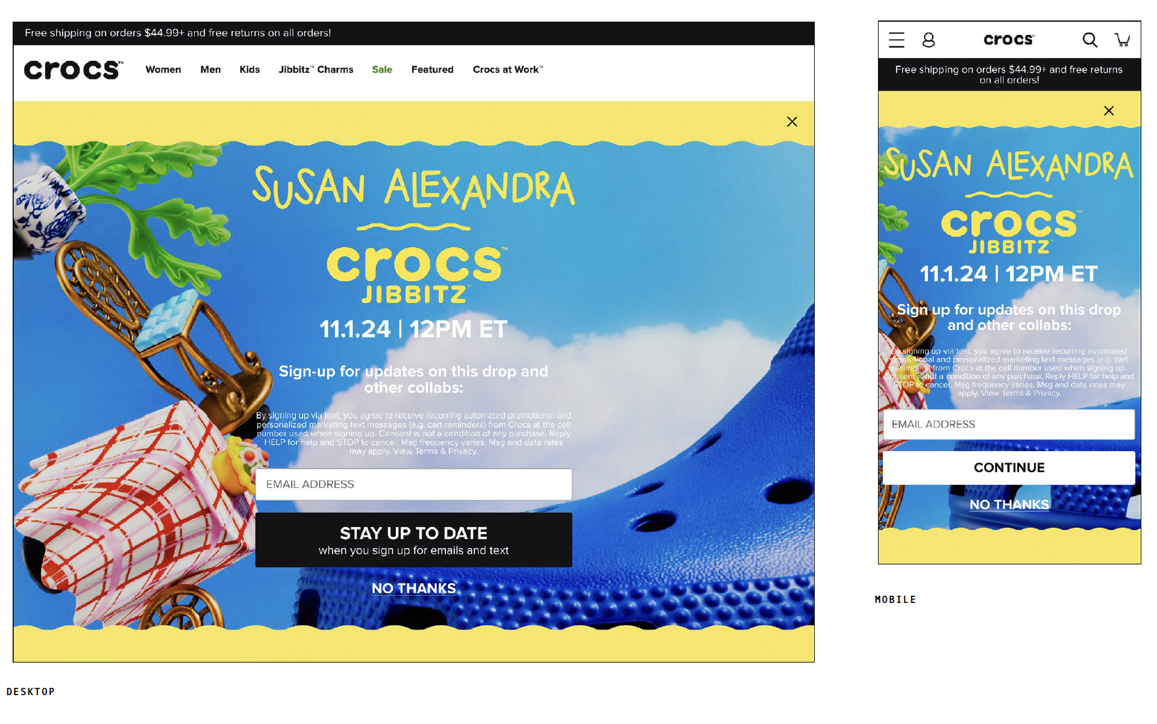Click the desktop Crocs logo
The width and height of the screenshot is (1157, 724).
tap(74, 70)
